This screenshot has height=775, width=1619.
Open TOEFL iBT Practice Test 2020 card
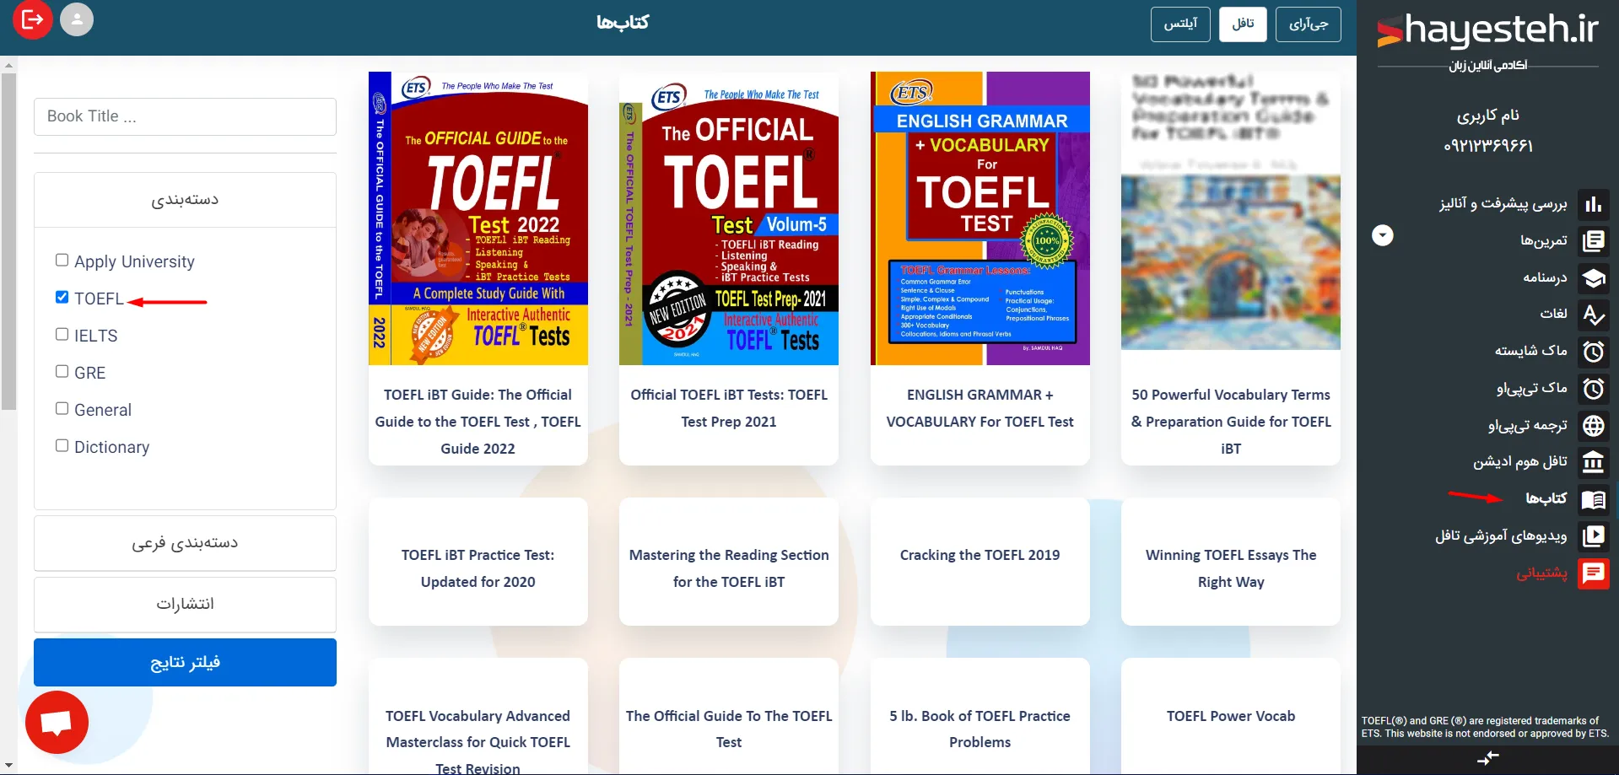coord(478,561)
